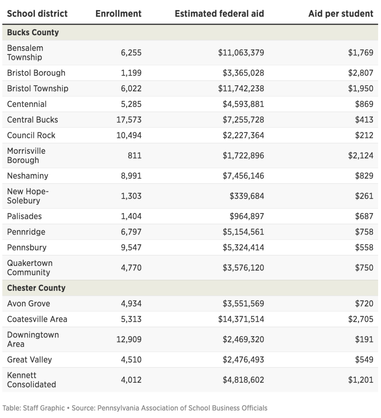Click the Enrollment column header
This screenshot has width=381, height=418.
[118, 14]
